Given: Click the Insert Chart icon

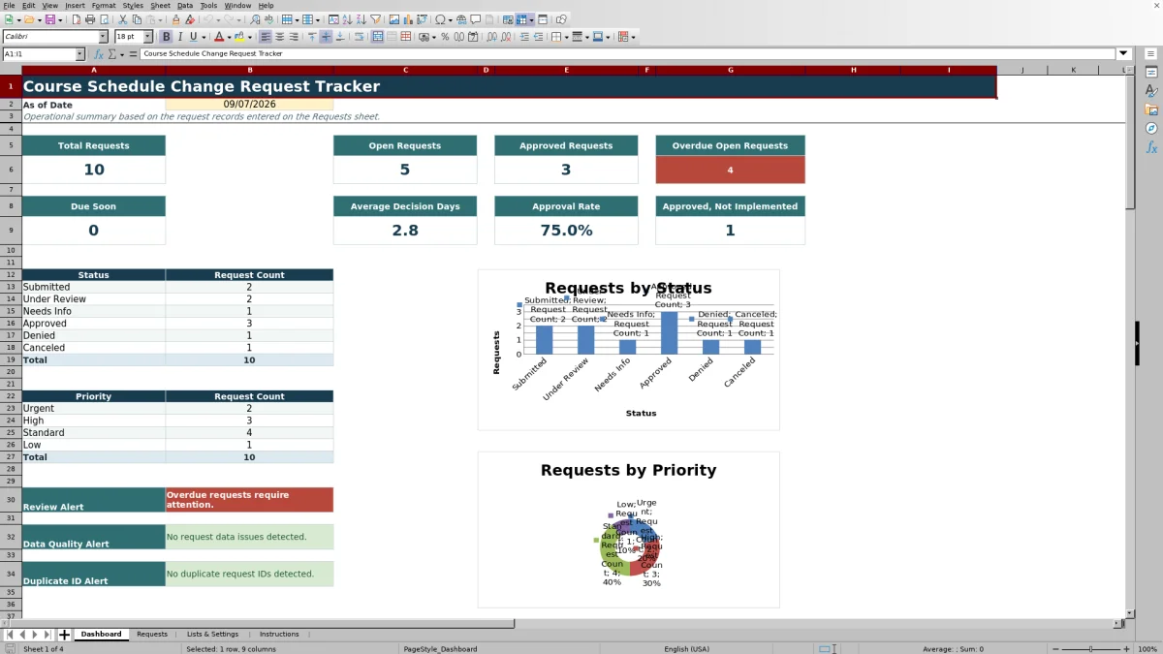Looking at the screenshot, I should pyautogui.click(x=408, y=19).
